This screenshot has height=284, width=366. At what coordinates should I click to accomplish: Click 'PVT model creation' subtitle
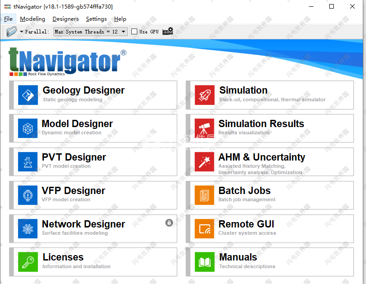coord(66,166)
